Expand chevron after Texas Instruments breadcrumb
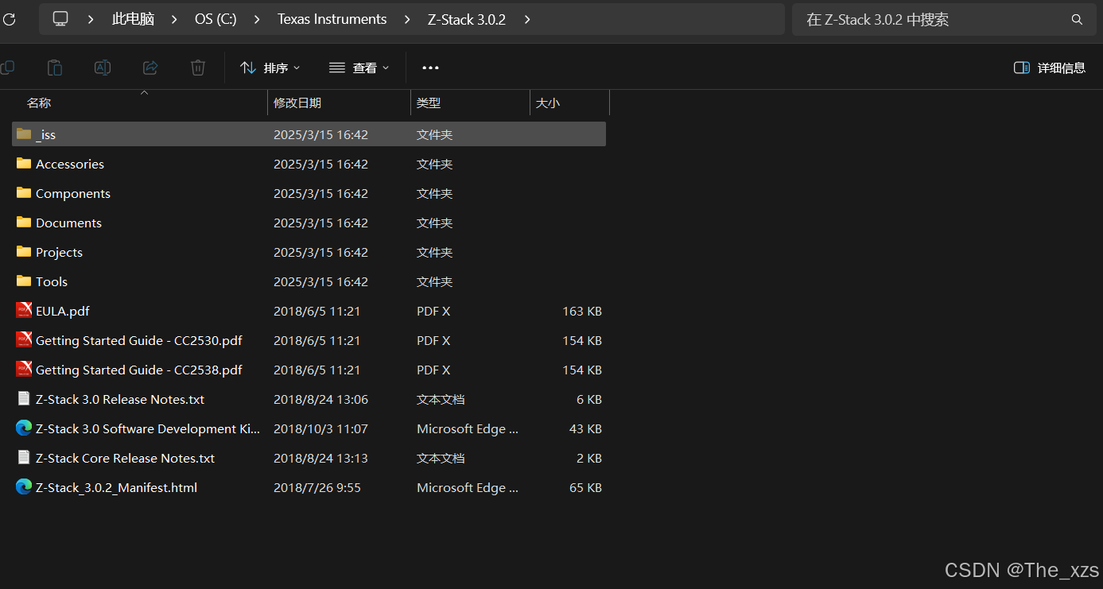This screenshot has height=589, width=1103. [x=407, y=19]
